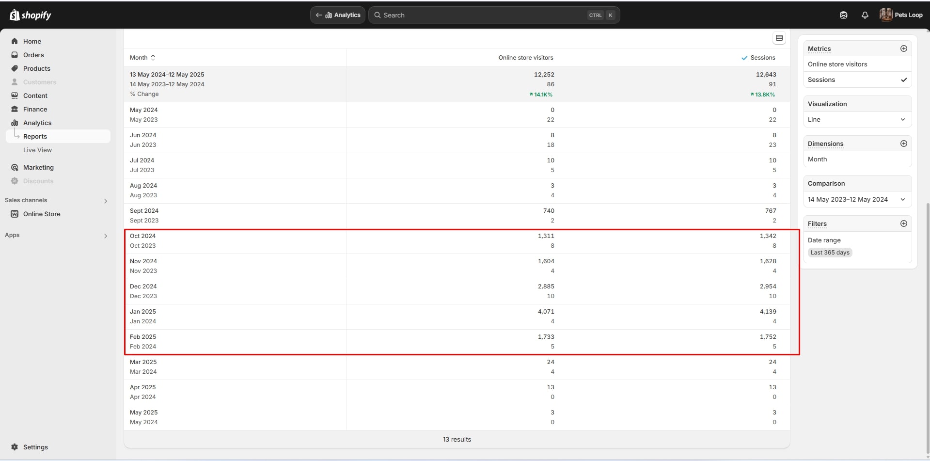Open Live View in sidebar
Viewport: 930px width, 461px height.
[x=37, y=150]
